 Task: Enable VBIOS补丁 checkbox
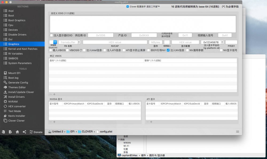(x=67, y=50)
